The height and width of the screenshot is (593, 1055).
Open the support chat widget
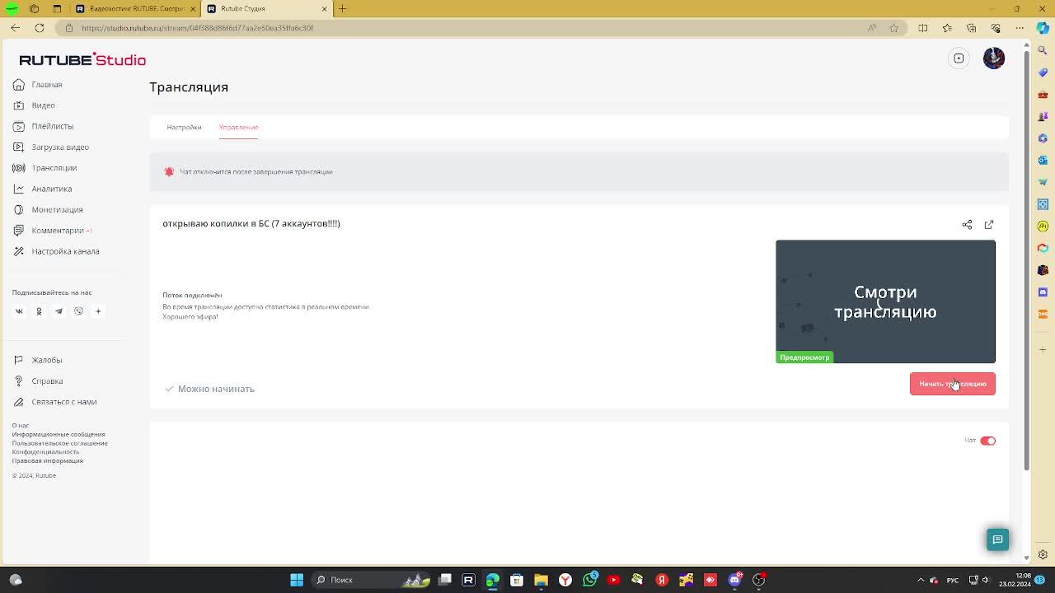pyautogui.click(x=997, y=539)
